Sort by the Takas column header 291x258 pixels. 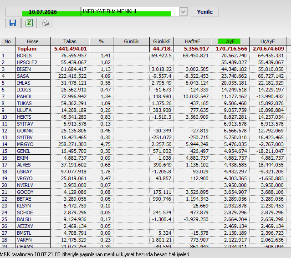tap(70, 41)
